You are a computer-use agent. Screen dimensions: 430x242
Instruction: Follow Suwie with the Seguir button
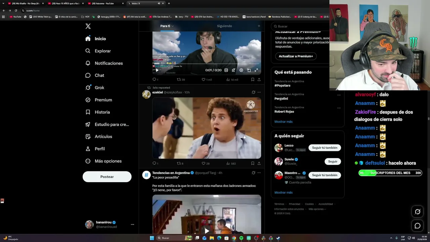click(x=333, y=162)
